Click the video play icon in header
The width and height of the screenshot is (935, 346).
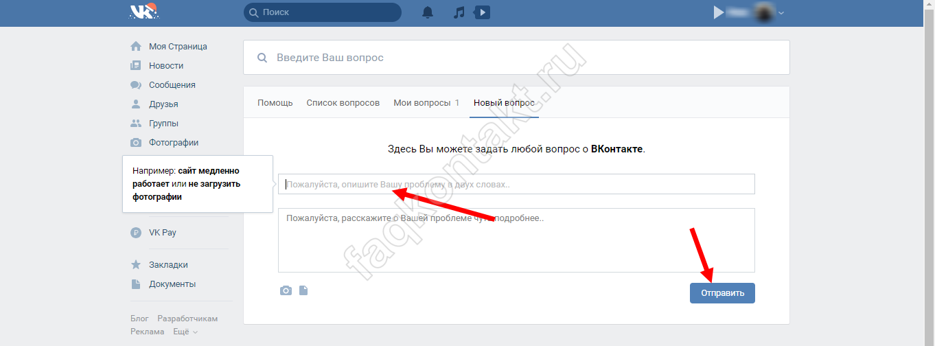point(482,12)
